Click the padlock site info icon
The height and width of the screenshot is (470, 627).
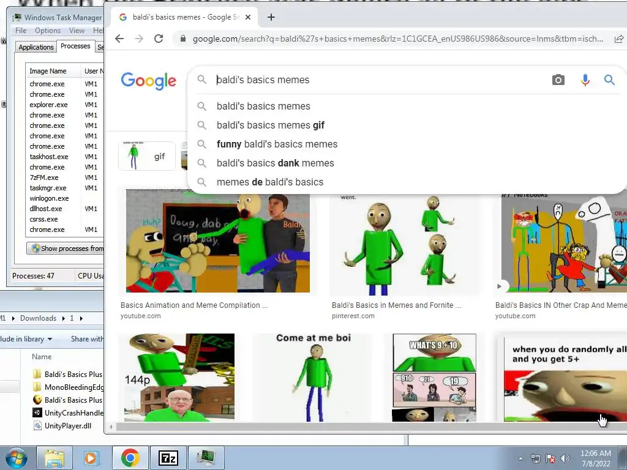[182, 39]
